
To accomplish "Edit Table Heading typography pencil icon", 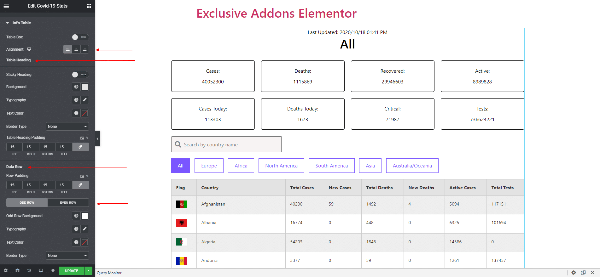I will click(85, 100).
